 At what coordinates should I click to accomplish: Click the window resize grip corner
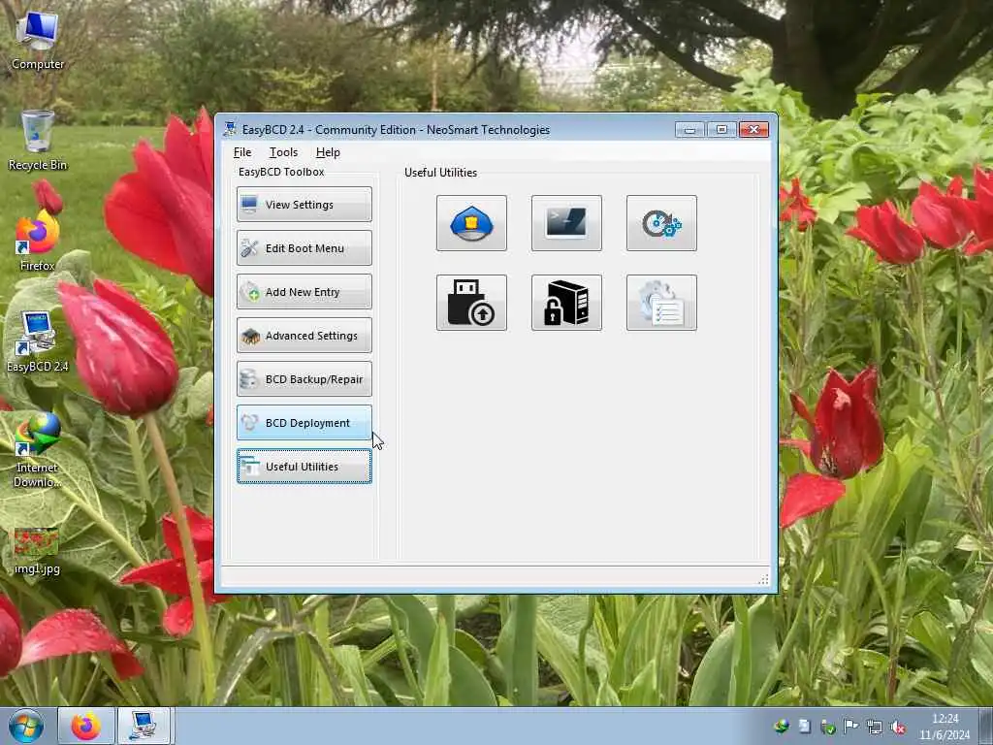[763, 579]
